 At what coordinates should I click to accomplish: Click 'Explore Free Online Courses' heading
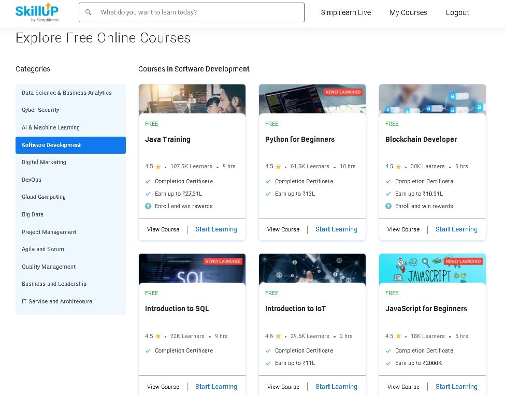point(103,38)
